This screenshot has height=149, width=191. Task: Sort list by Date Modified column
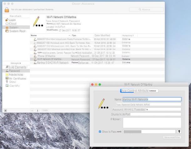102,35
